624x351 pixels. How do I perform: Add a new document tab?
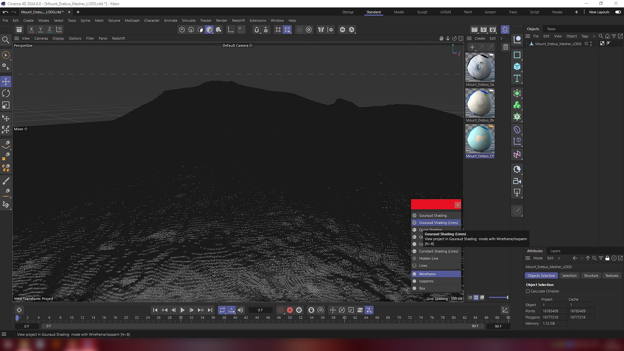coord(78,12)
